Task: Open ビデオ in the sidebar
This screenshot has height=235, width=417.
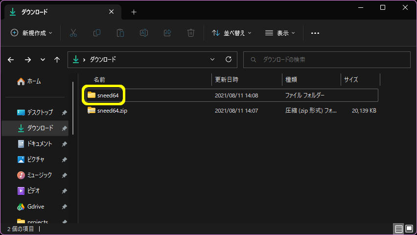Action: tap(35, 191)
